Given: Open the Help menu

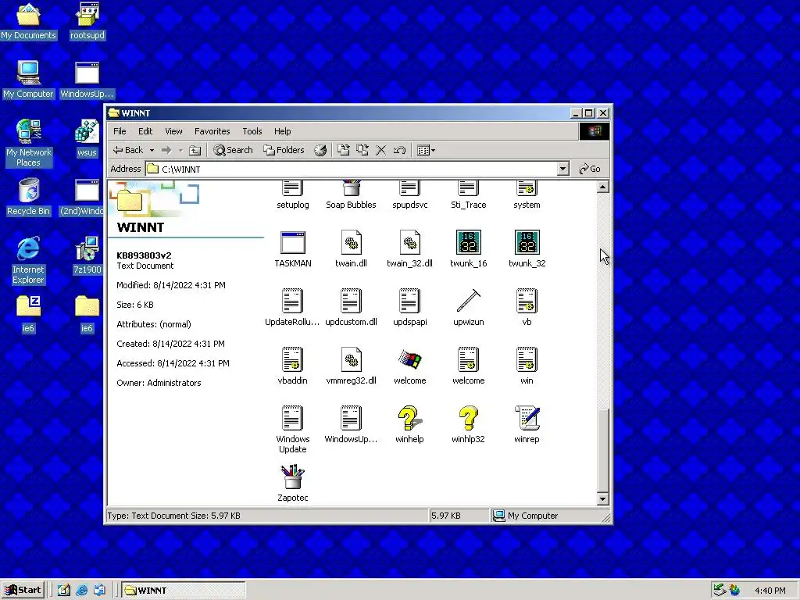Looking at the screenshot, I should click(282, 131).
